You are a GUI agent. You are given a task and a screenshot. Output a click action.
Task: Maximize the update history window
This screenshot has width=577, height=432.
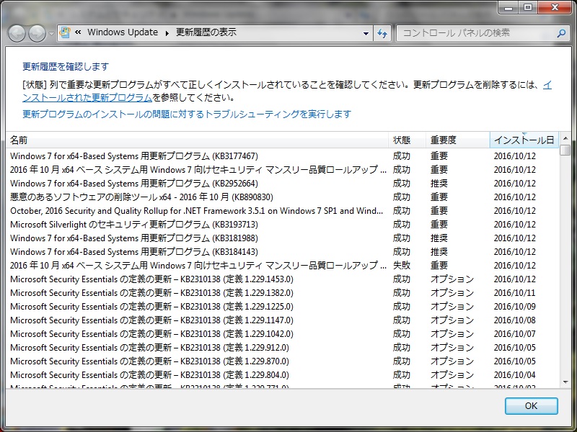click(528, 7)
